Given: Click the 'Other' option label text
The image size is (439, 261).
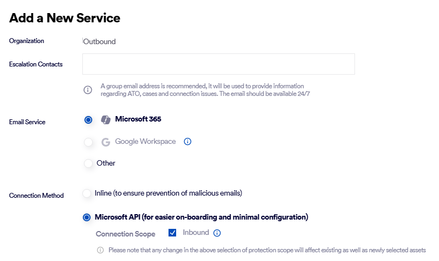Looking at the screenshot, I should pos(106,163).
